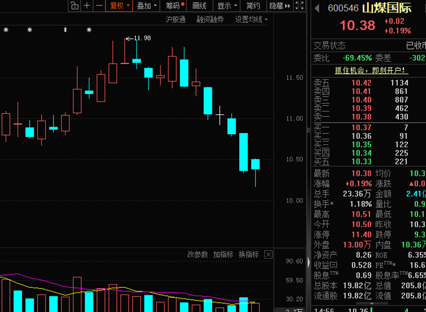Click 改参数 to edit indicator parameters
Screen dimensions: 426x312
coord(197,255)
